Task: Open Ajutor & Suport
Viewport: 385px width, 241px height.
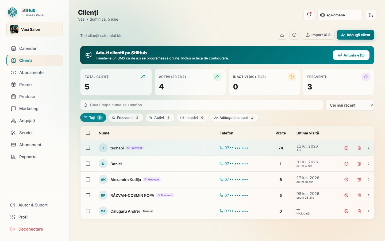Action: click(35, 205)
